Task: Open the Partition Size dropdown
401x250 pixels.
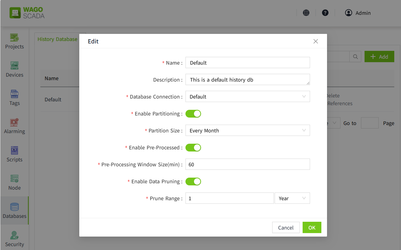Action: point(247,131)
